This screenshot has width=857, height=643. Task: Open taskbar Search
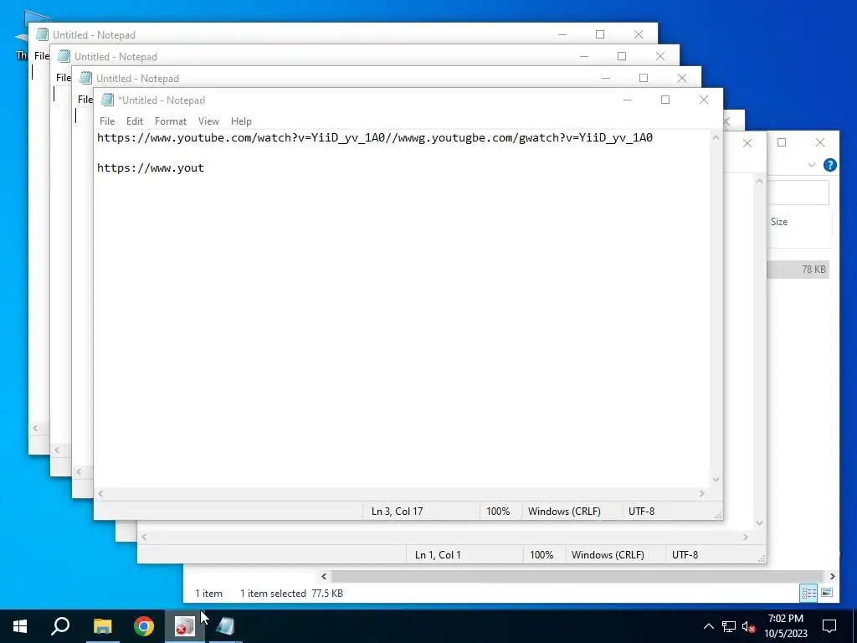60,626
